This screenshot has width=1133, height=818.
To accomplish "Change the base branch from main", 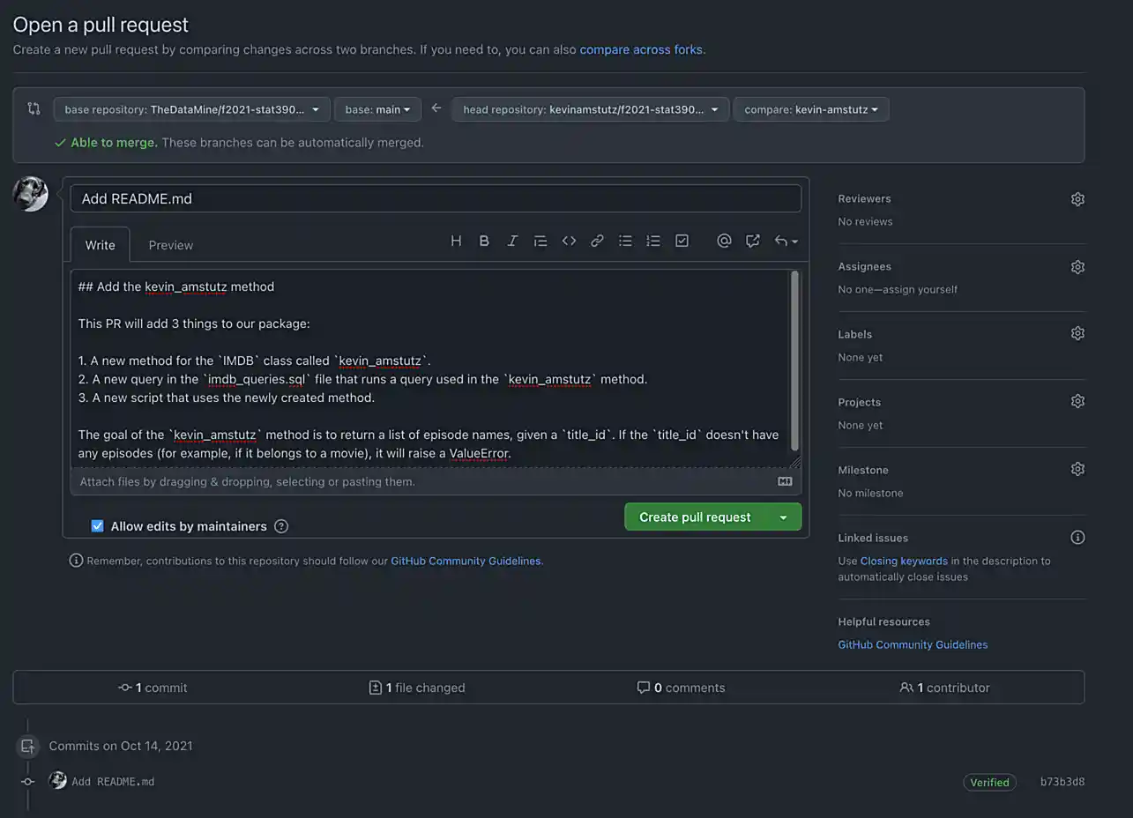I will coord(377,108).
